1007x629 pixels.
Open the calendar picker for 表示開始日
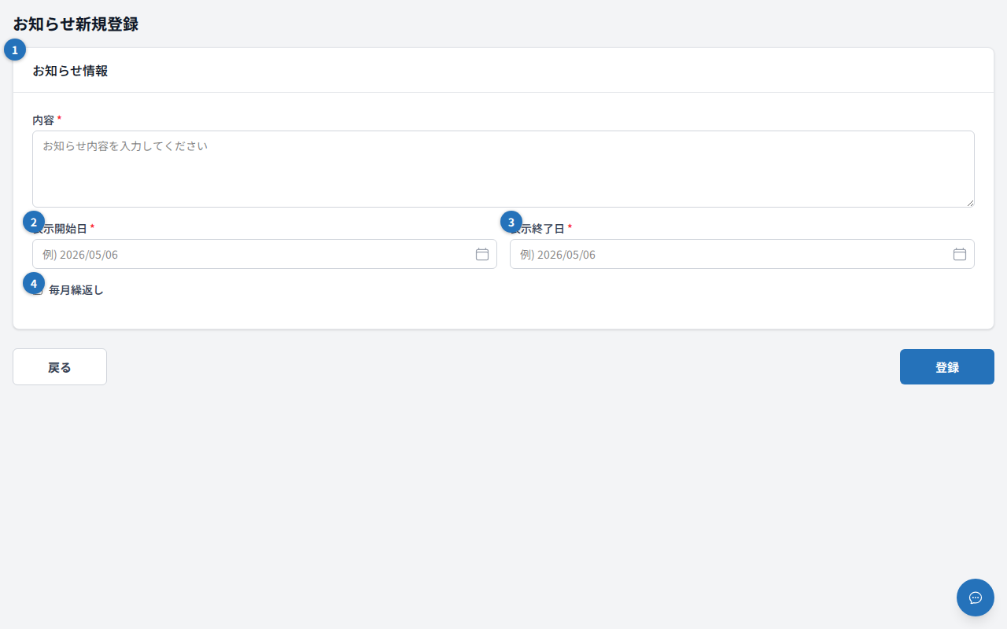(482, 254)
